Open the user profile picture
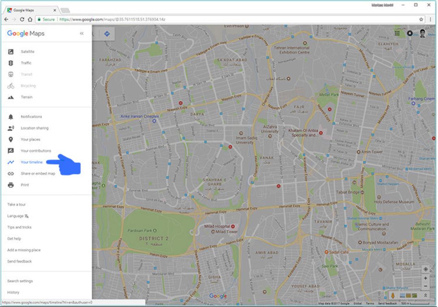 click(x=422, y=34)
